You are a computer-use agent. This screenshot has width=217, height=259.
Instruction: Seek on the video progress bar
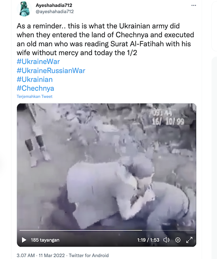pos(107,230)
